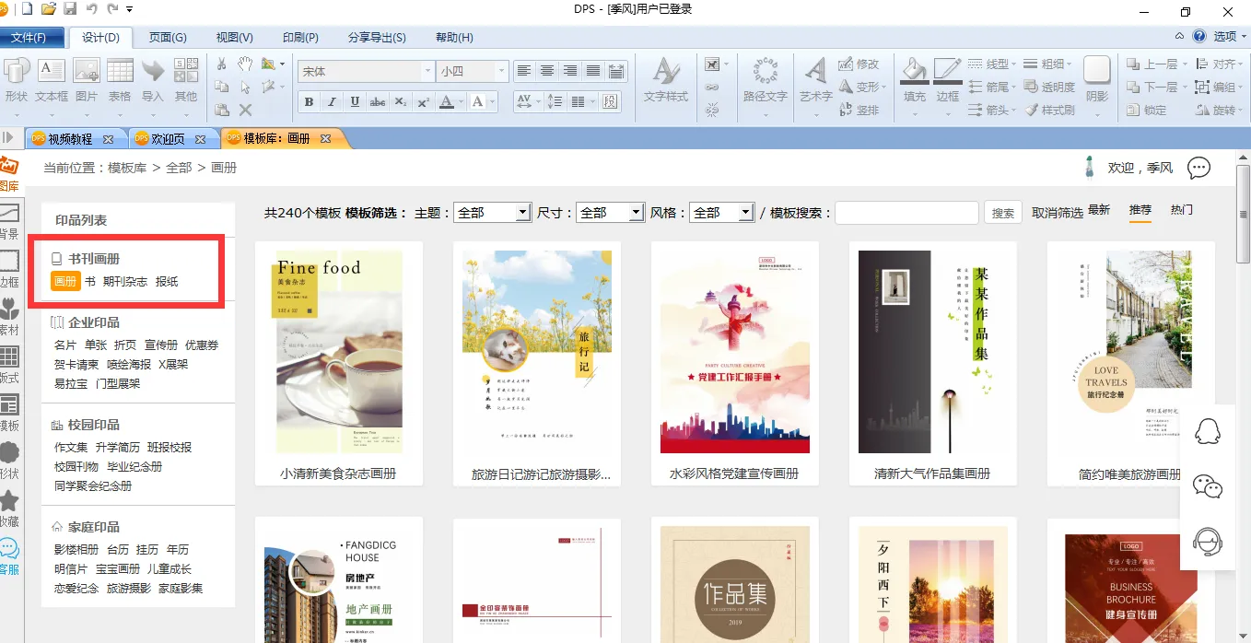The height and width of the screenshot is (643, 1251).
Task: Toggle bold text formatting
Action: 310,102
